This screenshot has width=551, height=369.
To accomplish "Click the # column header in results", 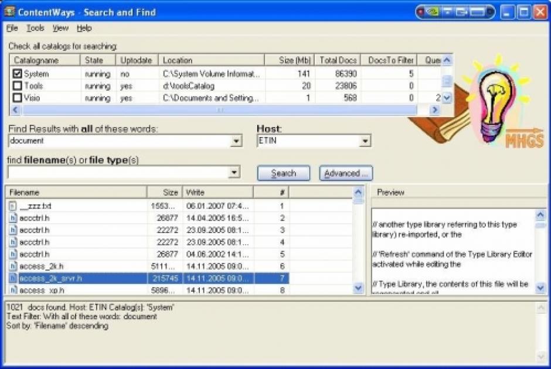I will pyautogui.click(x=271, y=192).
